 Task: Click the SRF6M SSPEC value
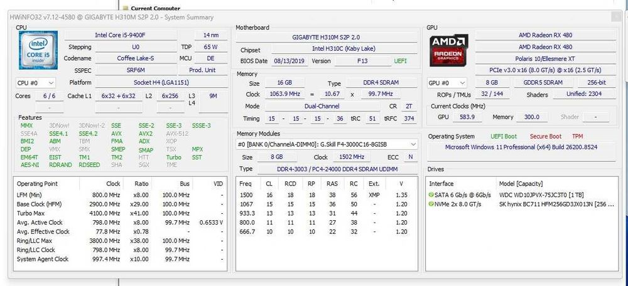(x=136, y=70)
